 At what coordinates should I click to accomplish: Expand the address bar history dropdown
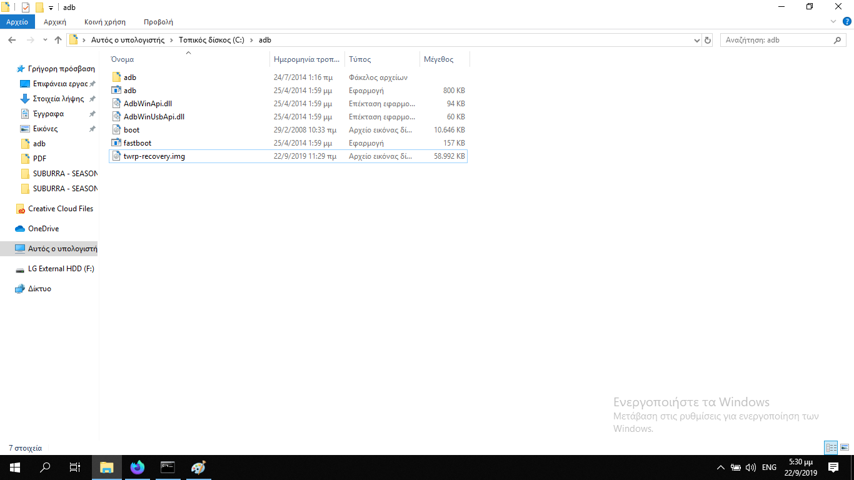coord(697,40)
